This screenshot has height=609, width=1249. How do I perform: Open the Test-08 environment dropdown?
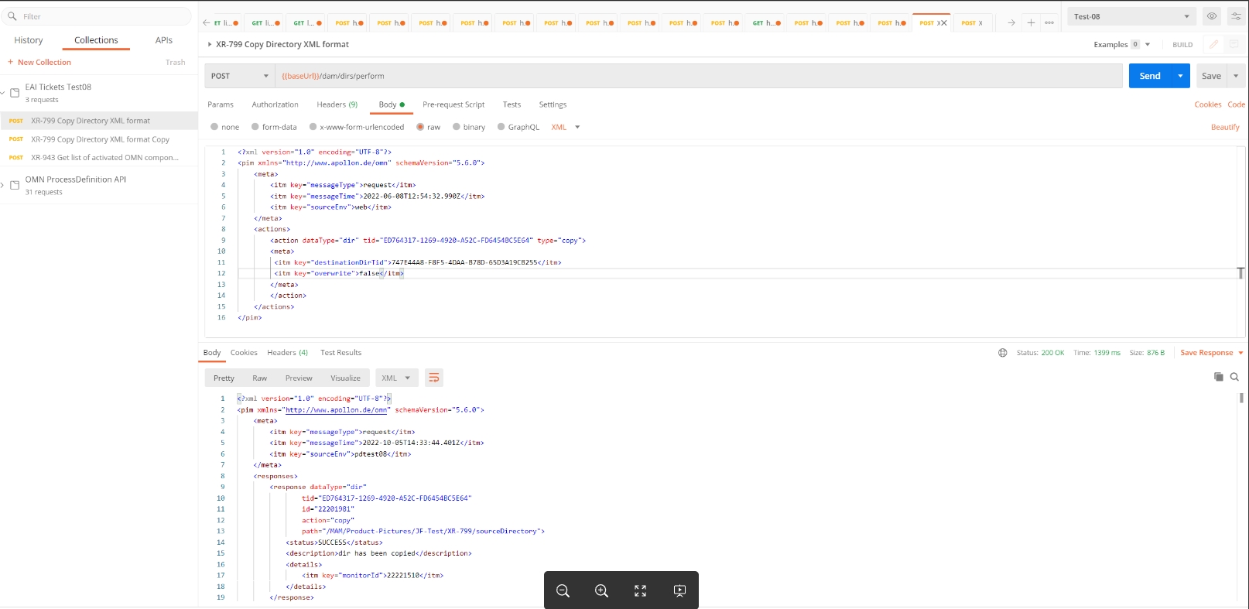[x=1131, y=16]
